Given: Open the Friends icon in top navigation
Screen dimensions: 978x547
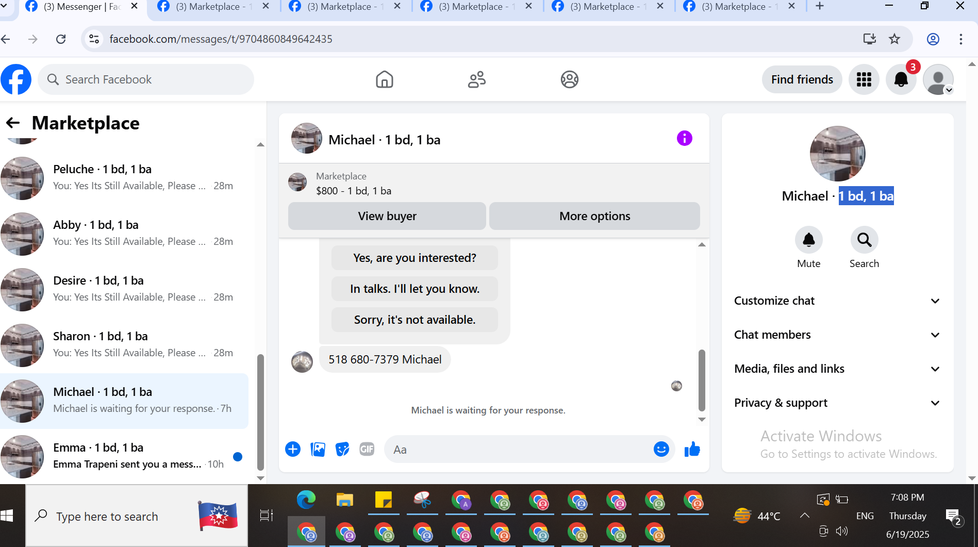Looking at the screenshot, I should 477,79.
